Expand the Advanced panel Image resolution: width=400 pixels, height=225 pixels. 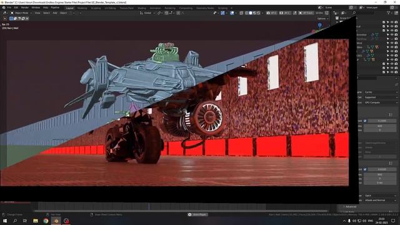pyautogui.click(x=351, y=207)
